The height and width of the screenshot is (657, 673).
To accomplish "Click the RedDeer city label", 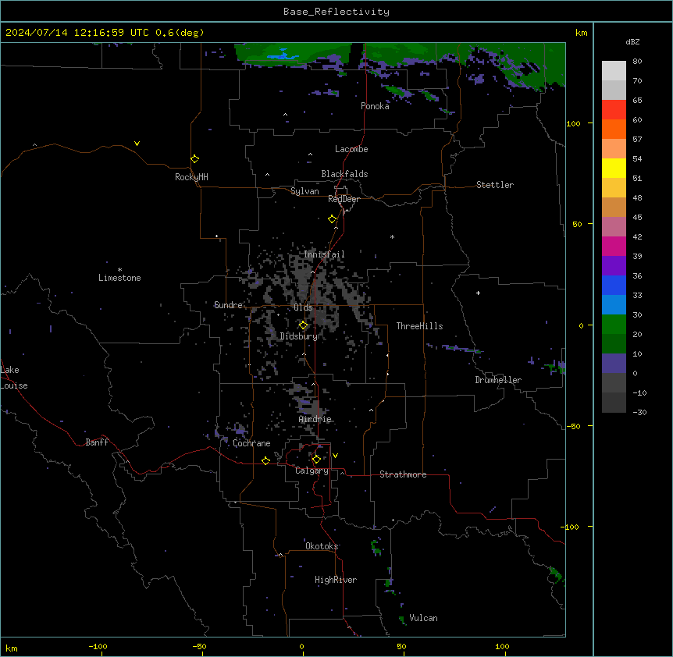I will pyautogui.click(x=344, y=199).
